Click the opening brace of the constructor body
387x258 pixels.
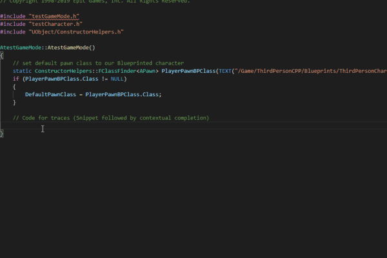click(x=2, y=55)
